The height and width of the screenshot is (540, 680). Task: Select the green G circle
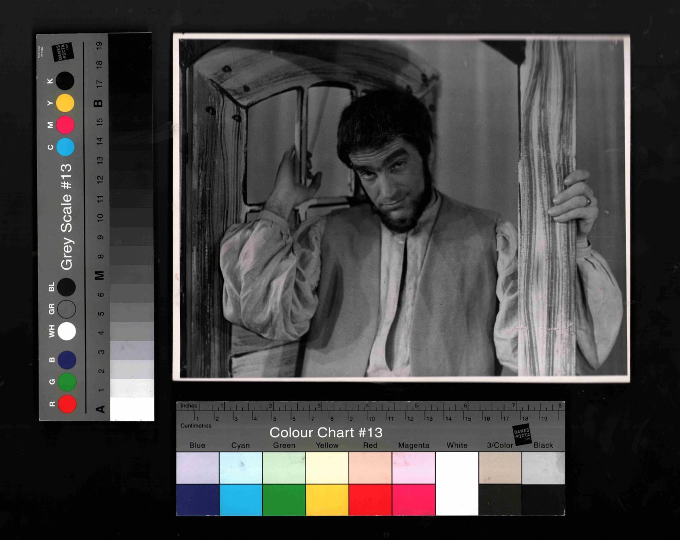67,382
